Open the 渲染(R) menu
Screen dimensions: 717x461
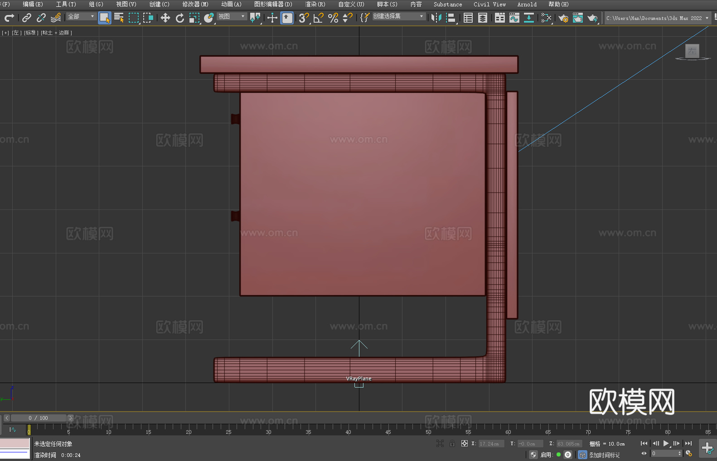pyautogui.click(x=315, y=4)
